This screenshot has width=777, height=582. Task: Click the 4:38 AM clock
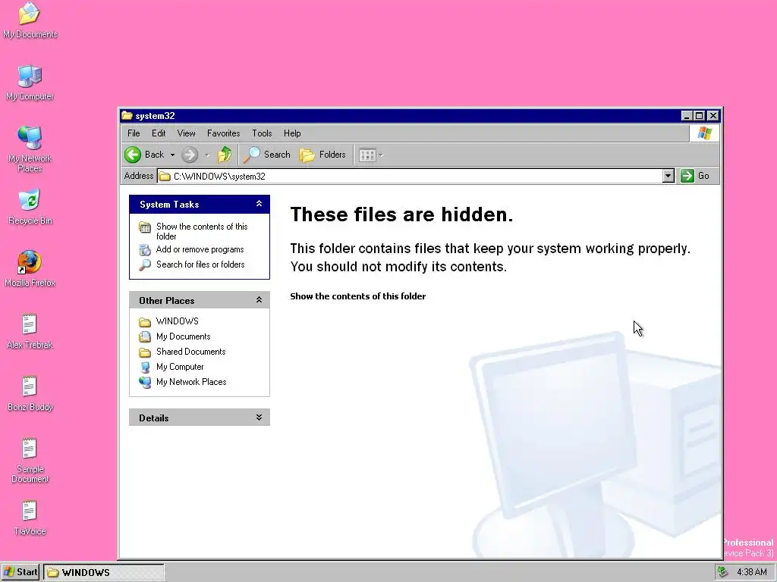pyautogui.click(x=752, y=572)
